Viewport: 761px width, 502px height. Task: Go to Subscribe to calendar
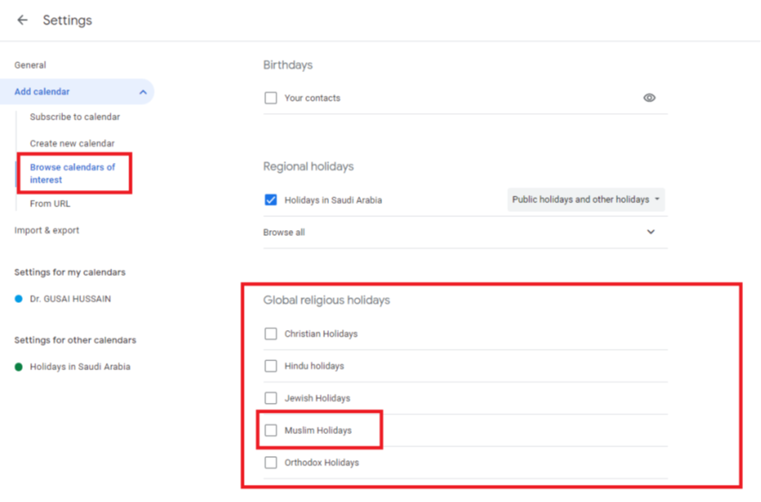coord(74,117)
